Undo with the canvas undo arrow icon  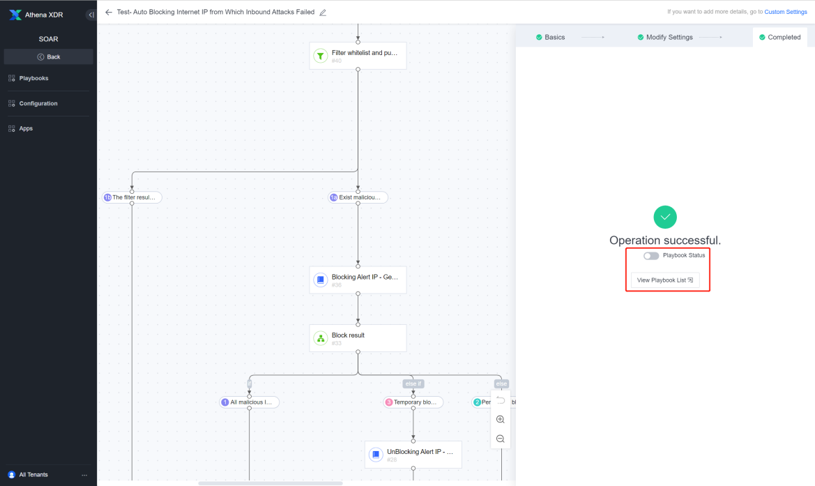coord(501,400)
